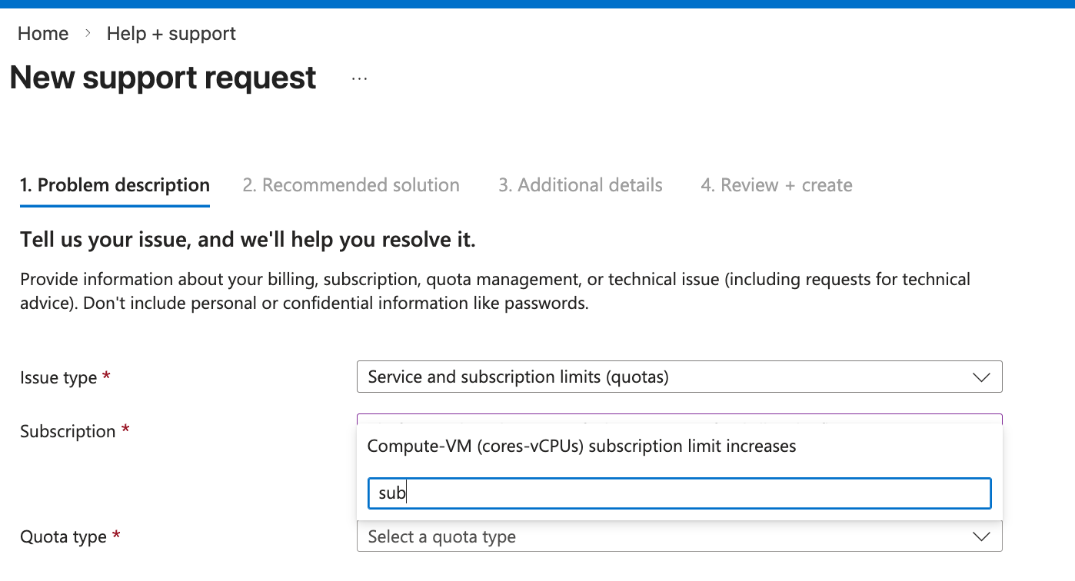1075x581 pixels.
Task: Open the Quota type dropdown
Action: point(680,536)
